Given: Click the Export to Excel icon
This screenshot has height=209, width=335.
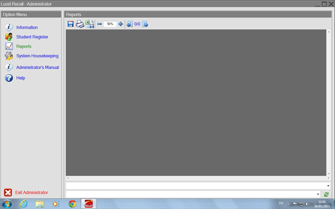Looking at the screenshot, I should click(90, 24).
